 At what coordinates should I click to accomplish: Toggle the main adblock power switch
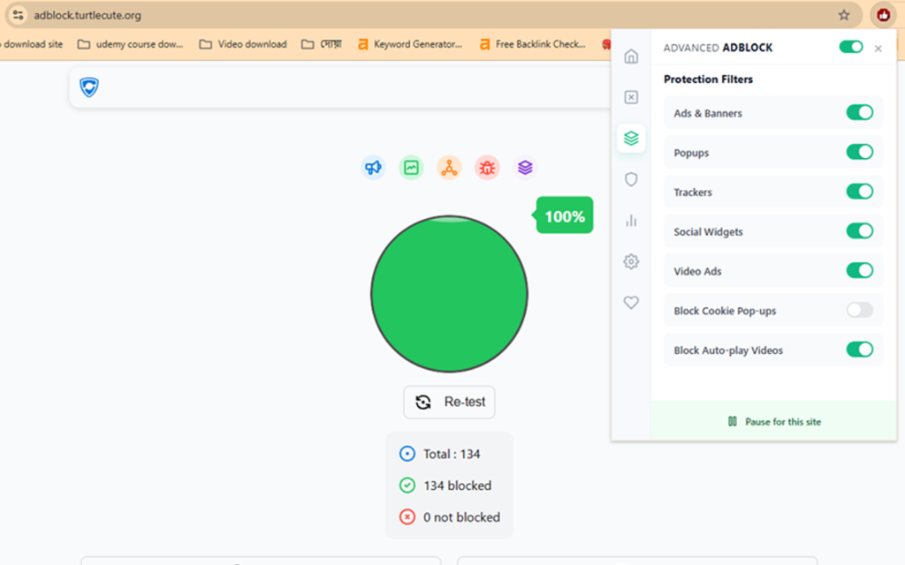(x=851, y=47)
